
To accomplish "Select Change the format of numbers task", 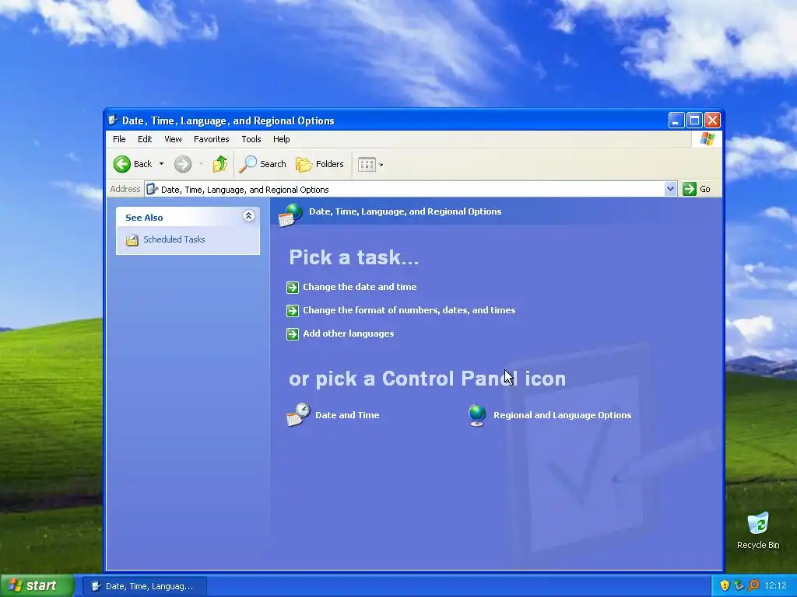I will tap(409, 310).
